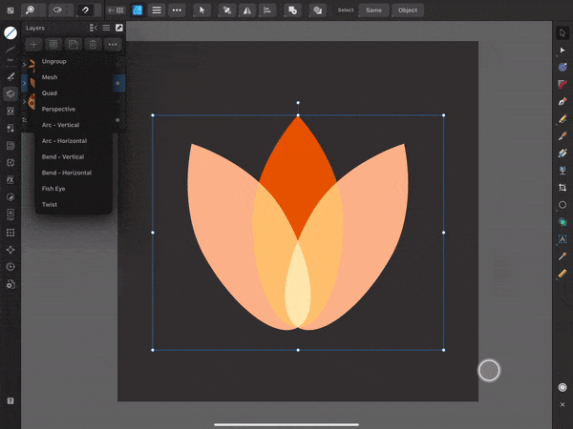Toggle visibility dot of selected layer

pos(117,84)
